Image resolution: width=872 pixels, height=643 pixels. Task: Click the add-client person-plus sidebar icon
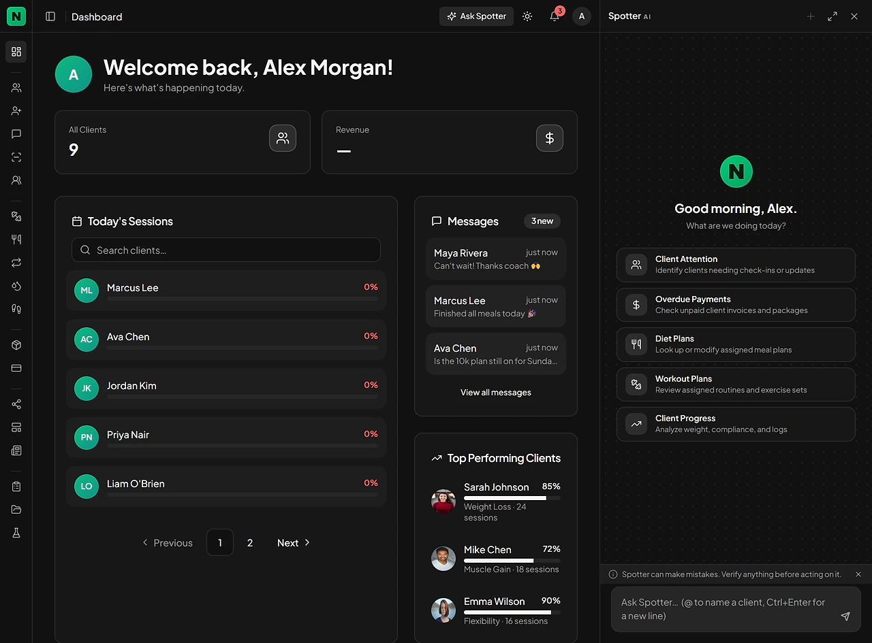tap(16, 111)
